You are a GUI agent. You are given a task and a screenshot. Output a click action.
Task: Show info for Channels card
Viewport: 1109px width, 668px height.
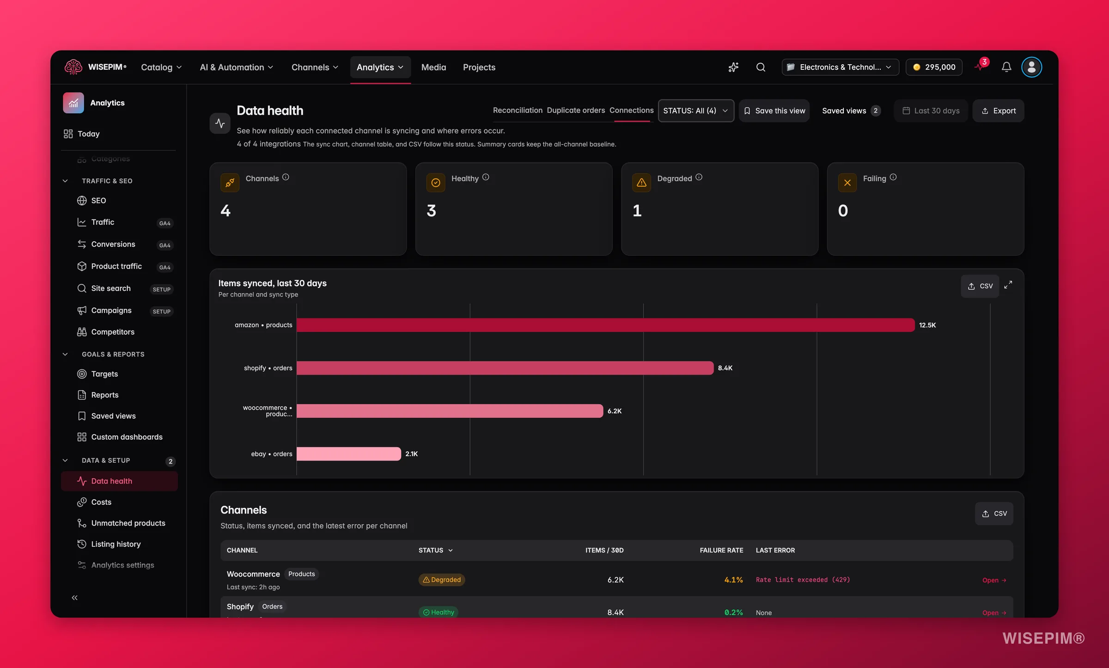pos(286,177)
